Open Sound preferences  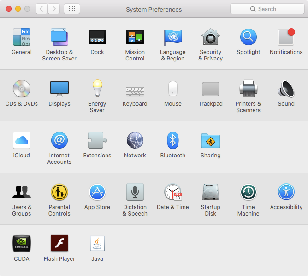coord(286,89)
